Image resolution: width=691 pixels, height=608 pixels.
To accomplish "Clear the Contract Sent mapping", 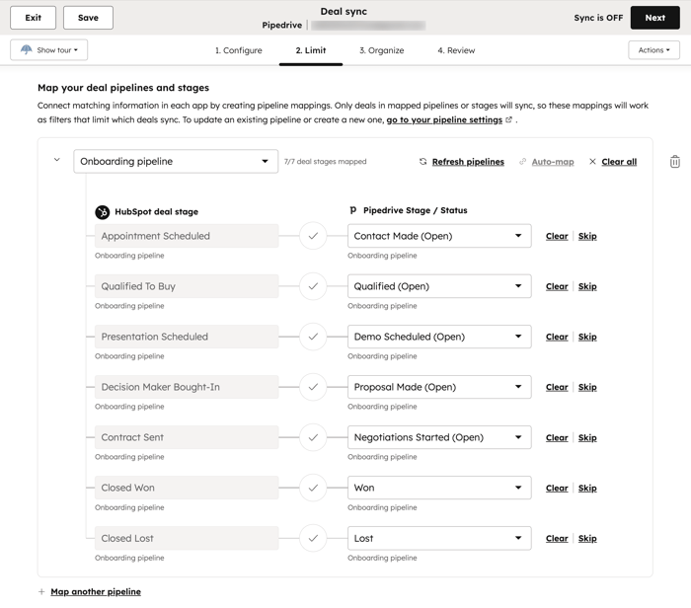I will [x=557, y=437].
